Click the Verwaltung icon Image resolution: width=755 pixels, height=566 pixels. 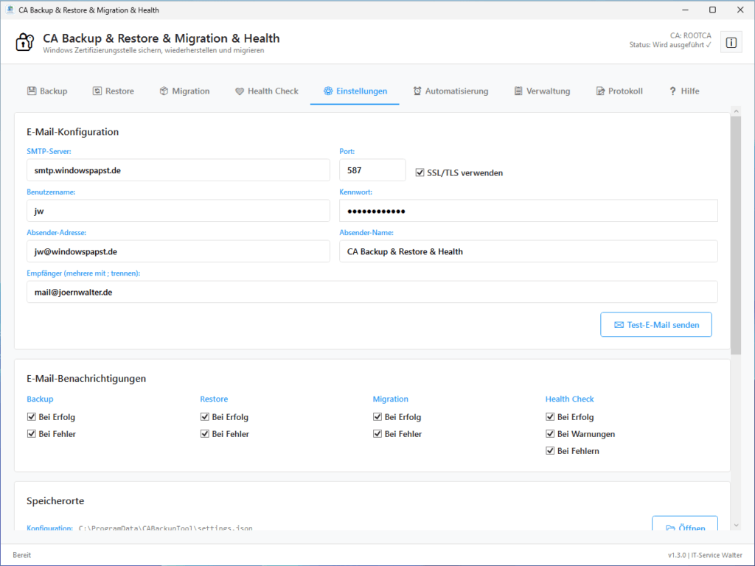(x=517, y=91)
